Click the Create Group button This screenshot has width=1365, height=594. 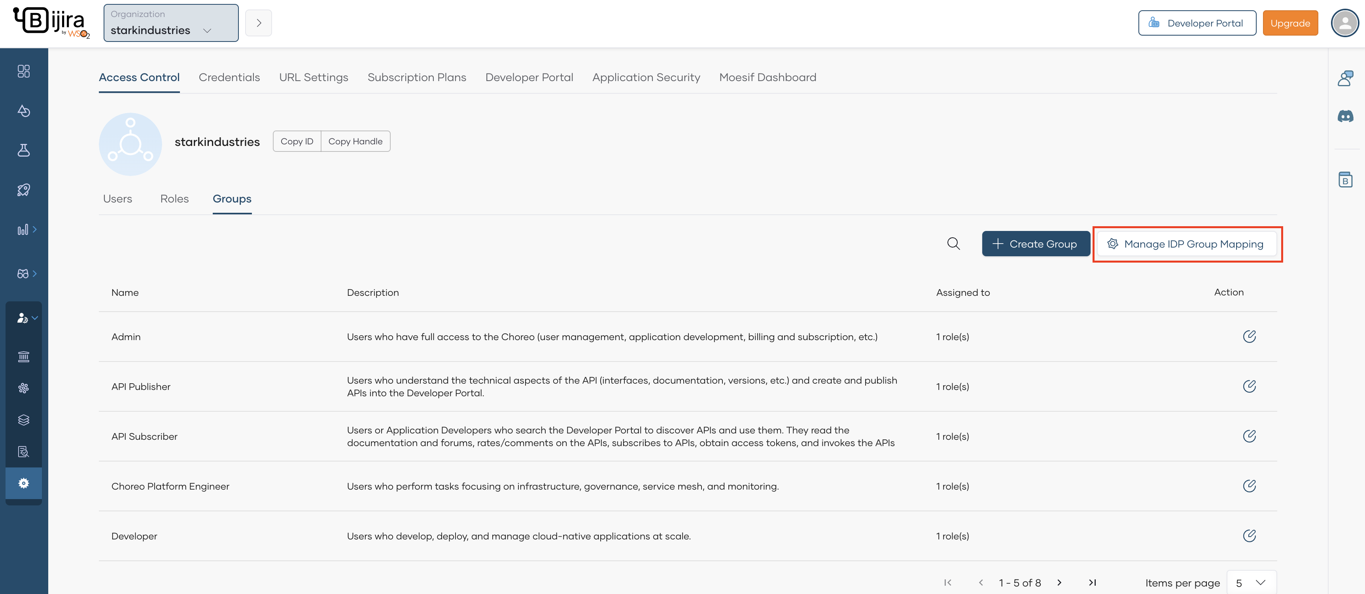1035,244
